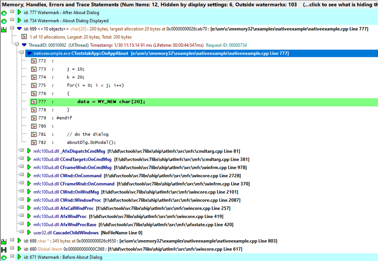Viewport: 378px width, 261px height.
Task: Expand the id 734 watermark row tree box
Action: click(x=12, y=20)
